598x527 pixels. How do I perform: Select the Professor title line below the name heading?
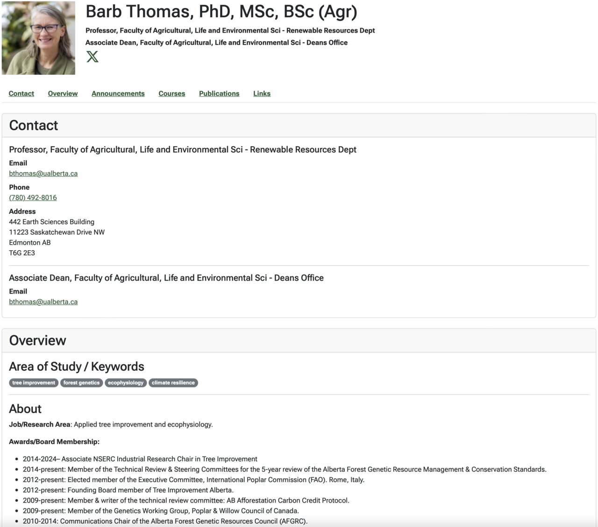click(230, 30)
